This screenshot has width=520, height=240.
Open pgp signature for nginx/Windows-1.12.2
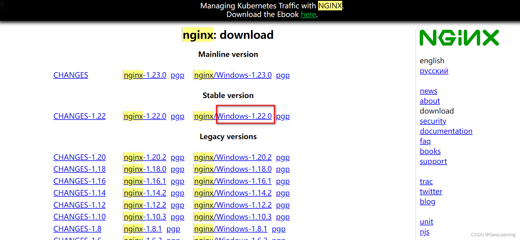point(283,205)
